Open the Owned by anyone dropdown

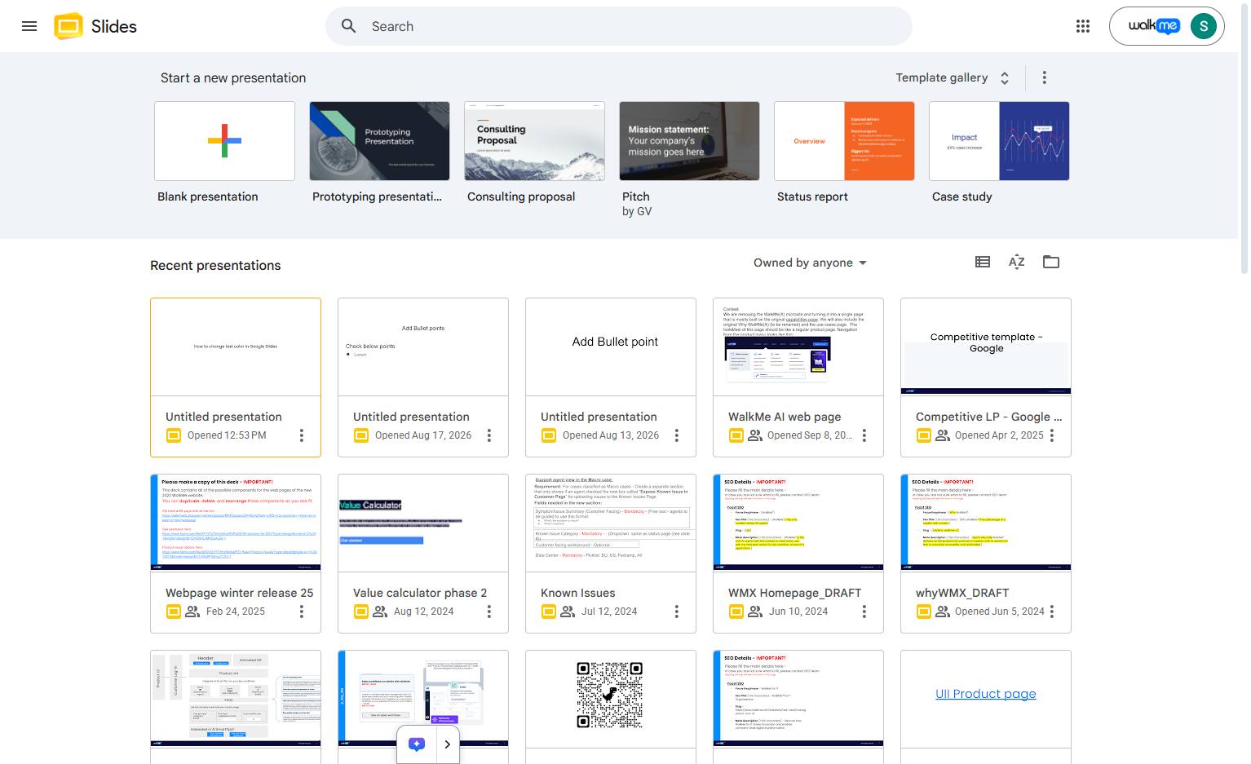[810, 263]
